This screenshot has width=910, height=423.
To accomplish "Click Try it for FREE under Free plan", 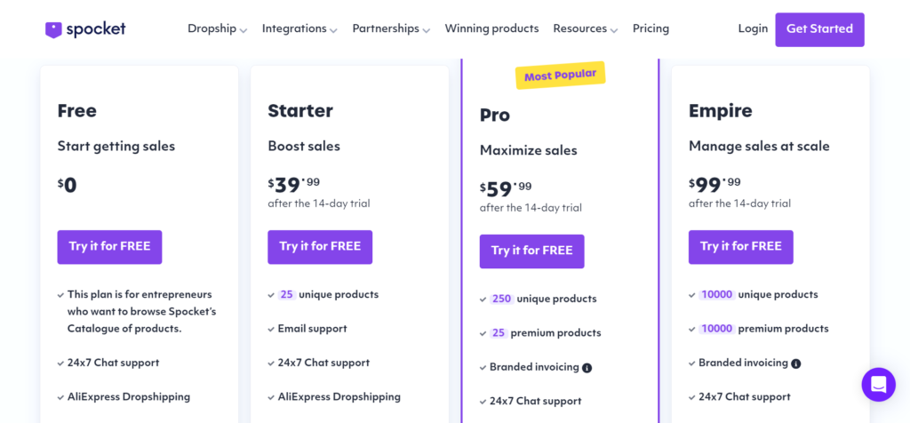I will 109,247.
